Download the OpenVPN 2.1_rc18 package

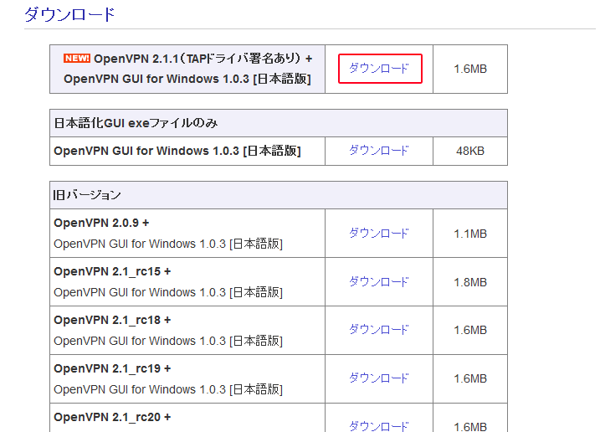pos(379,330)
